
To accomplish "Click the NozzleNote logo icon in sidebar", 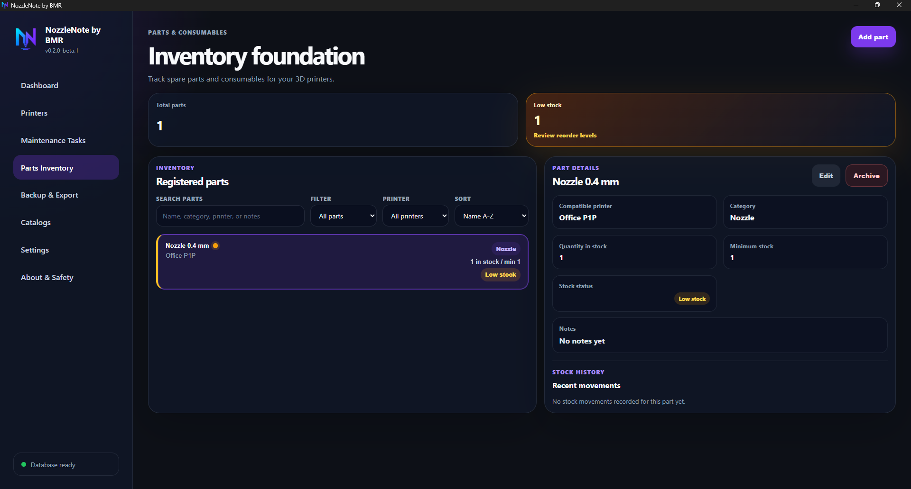I will (x=26, y=39).
